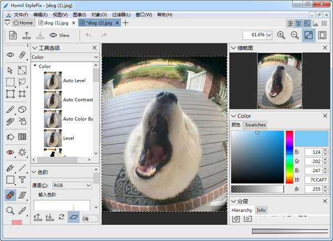333x241 pixels.
Task: Open the 编辑(E) menu
Action: [x=41, y=14]
